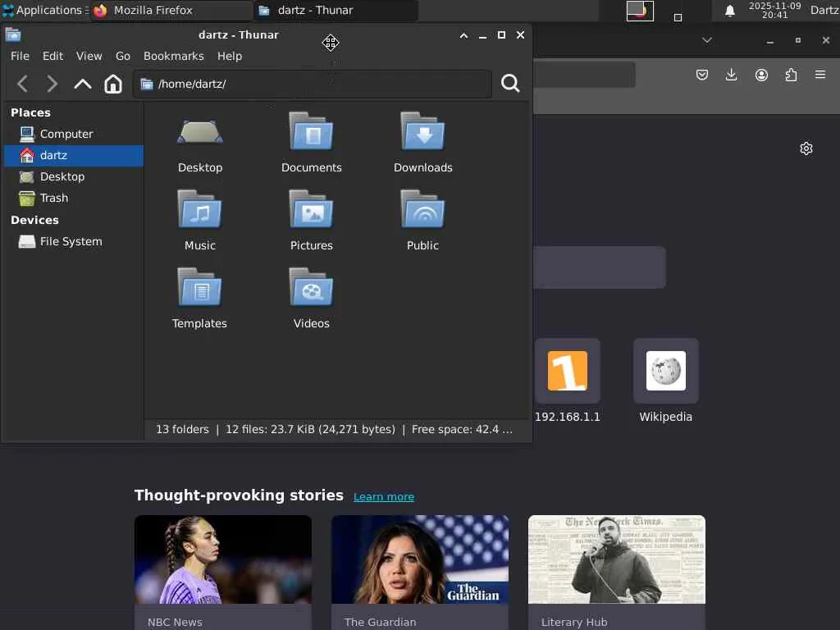This screenshot has width=840, height=630.
Task: Open the Applications menu in the panel
Action: (x=43, y=11)
